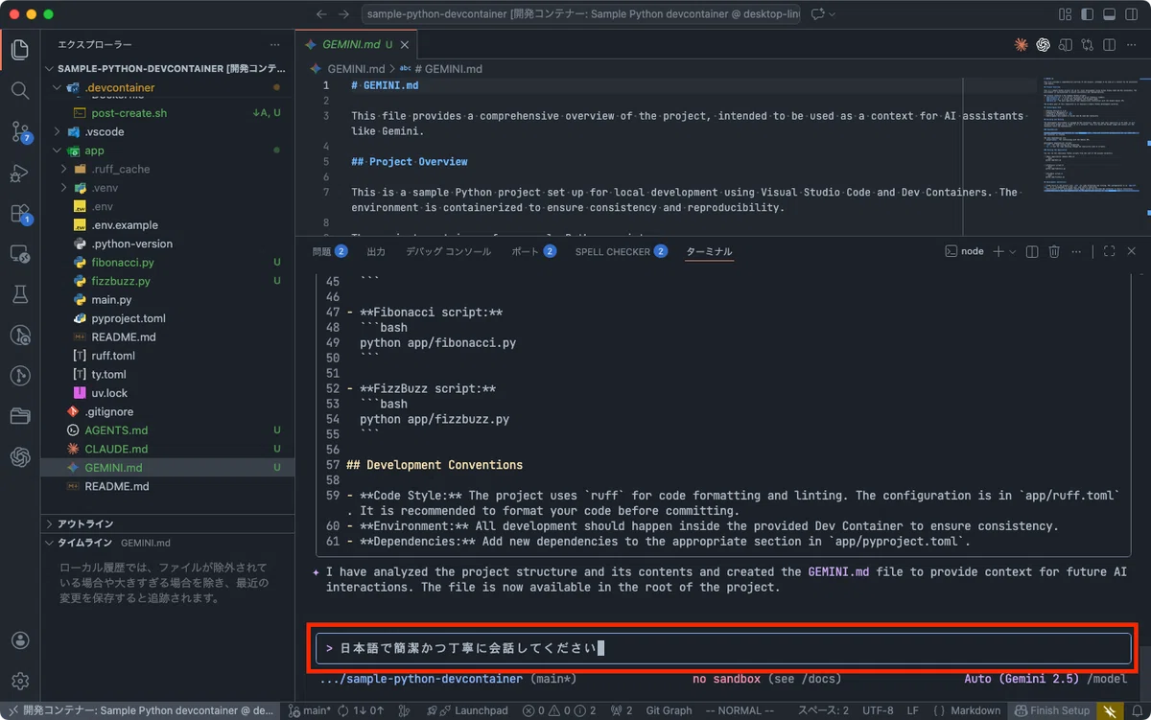The image size is (1151, 720).
Task: Click the open changes icon in editor toolbar
Action: coord(1088,44)
